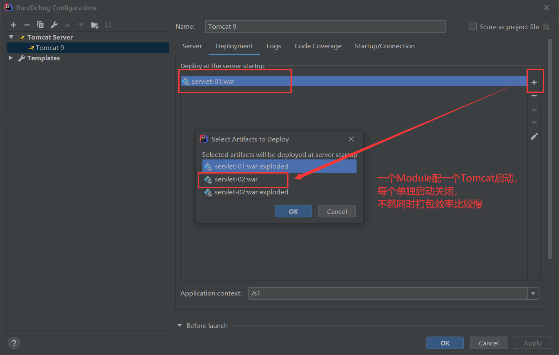Click Application context field with /s1

[x=388, y=293]
